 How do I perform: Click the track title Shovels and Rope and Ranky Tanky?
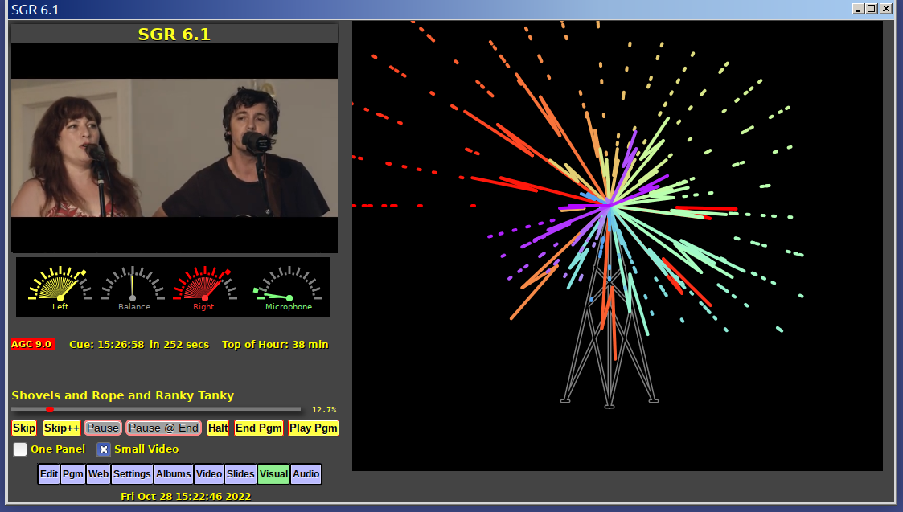(x=123, y=395)
